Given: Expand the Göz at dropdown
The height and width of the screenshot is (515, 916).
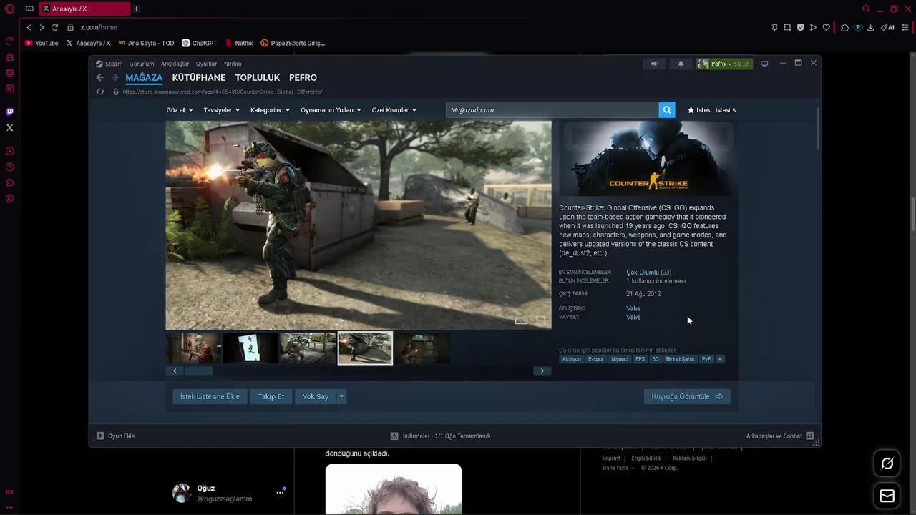Looking at the screenshot, I should click(x=180, y=110).
